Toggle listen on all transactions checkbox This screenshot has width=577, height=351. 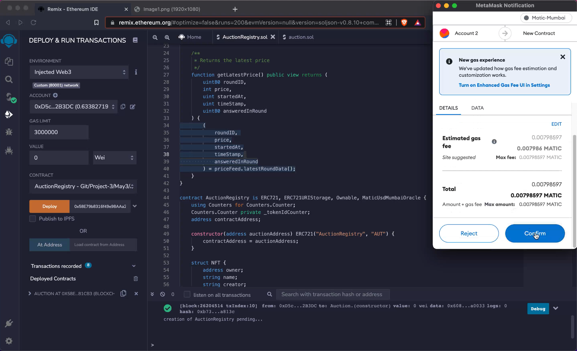tap(187, 294)
